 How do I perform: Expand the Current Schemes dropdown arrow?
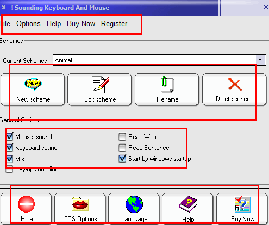tap(260, 60)
